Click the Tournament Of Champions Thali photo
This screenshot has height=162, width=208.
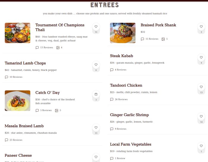coord(18,33)
